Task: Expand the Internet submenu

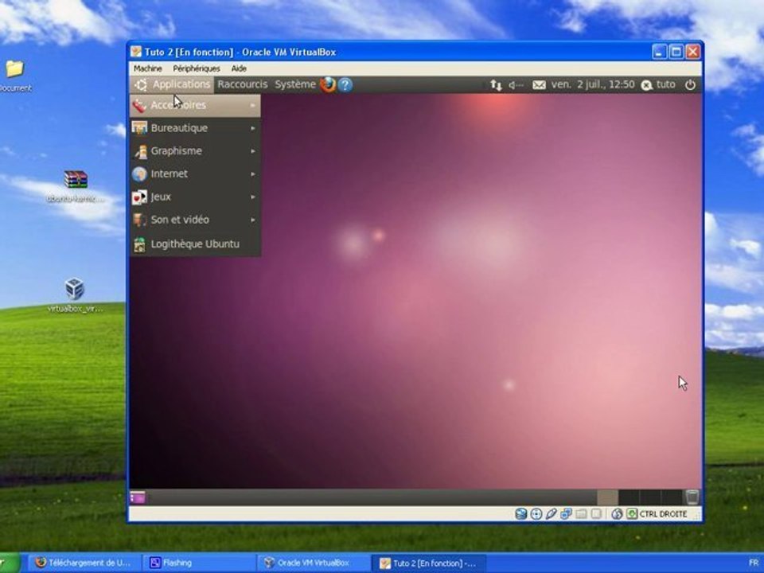Action: (x=195, y=174)
